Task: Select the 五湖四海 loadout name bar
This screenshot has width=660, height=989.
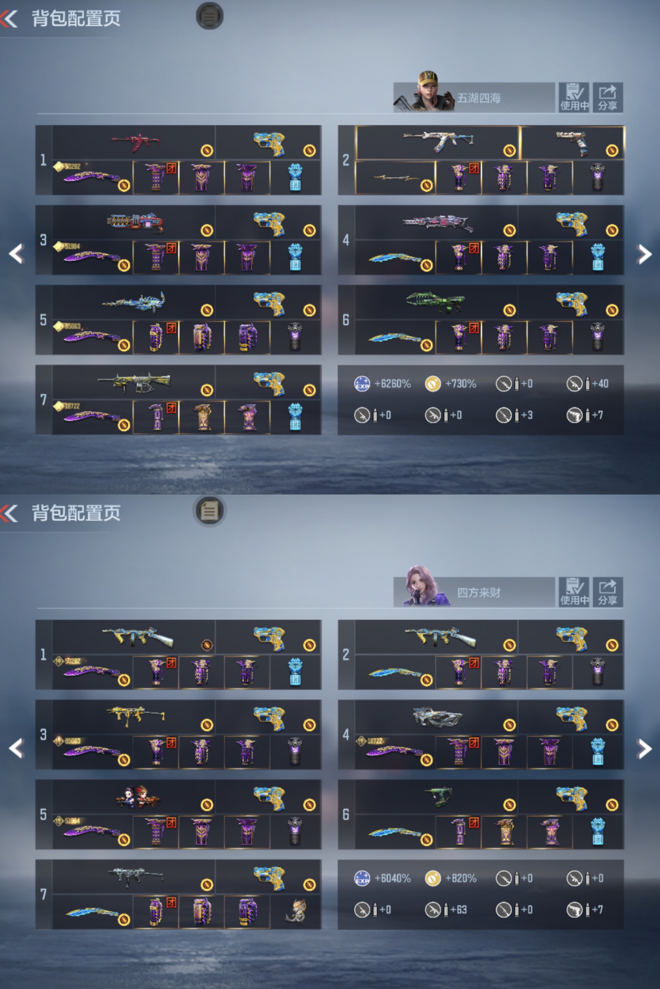Action: pos(474,97)
